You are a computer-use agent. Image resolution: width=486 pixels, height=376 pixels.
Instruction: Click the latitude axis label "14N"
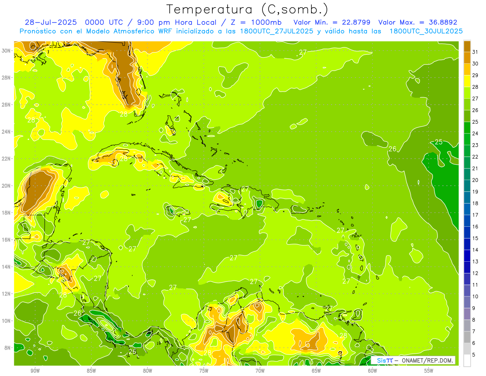[x=6, y=267]
